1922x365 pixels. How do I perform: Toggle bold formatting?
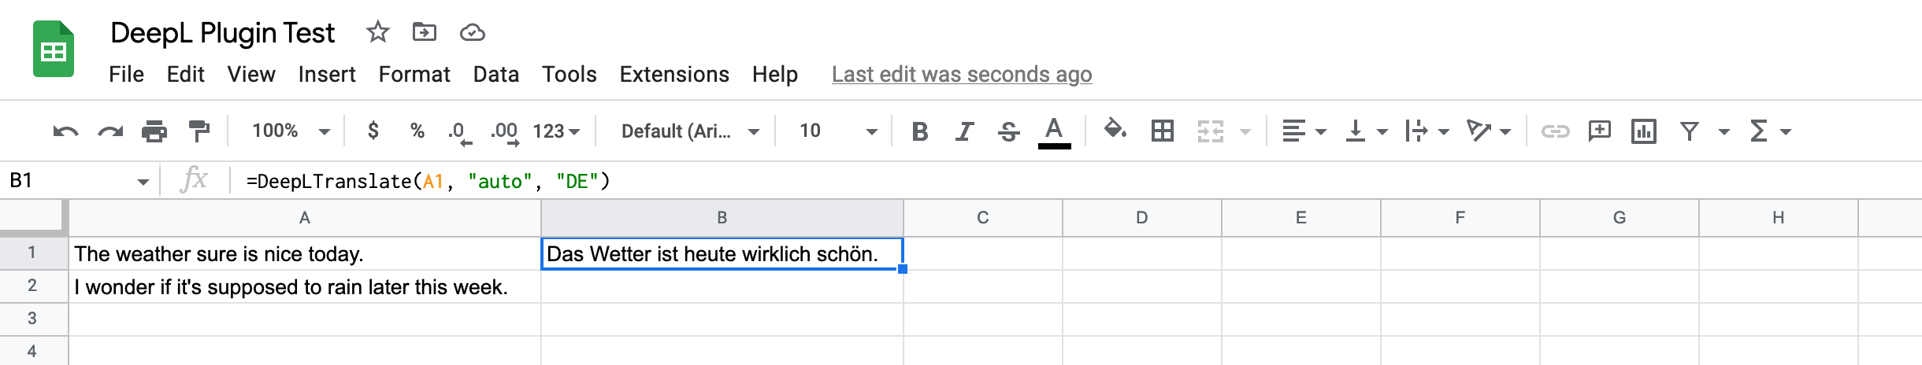pos(918,131)
